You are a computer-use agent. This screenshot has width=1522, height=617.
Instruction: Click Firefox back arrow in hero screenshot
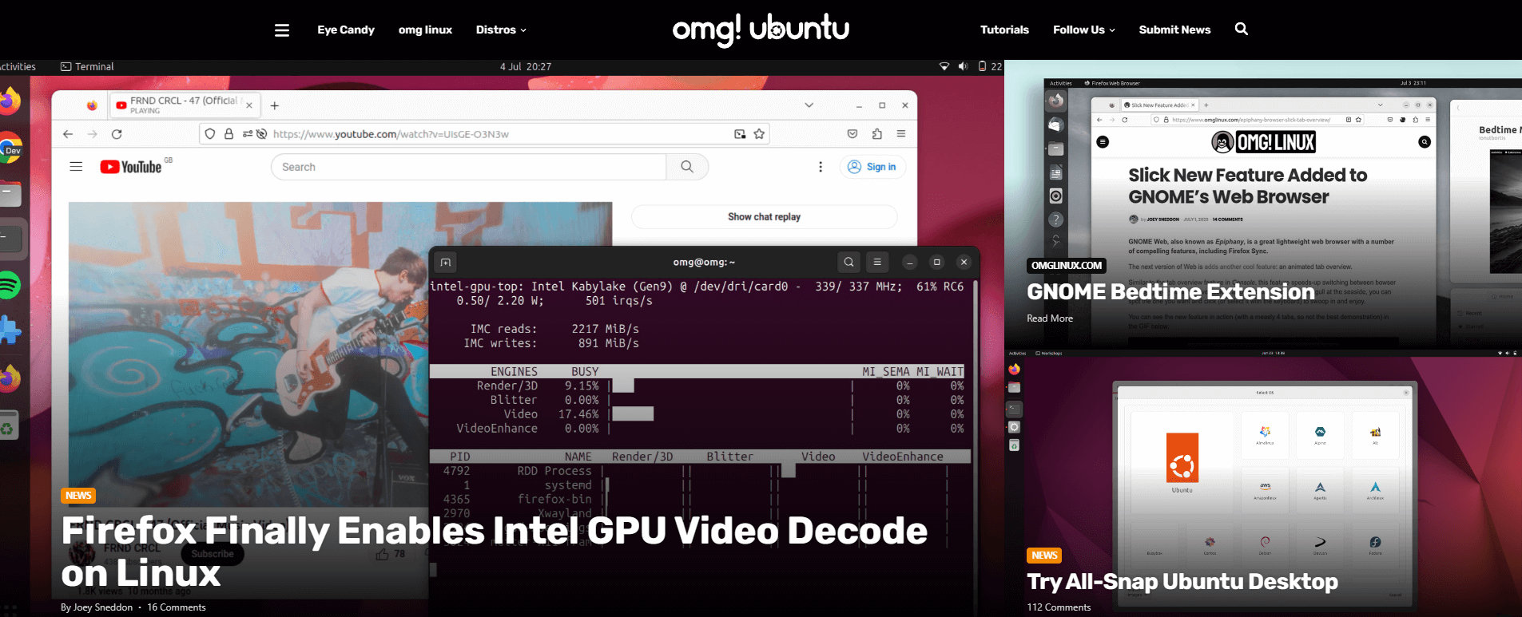pyautogui.click(x=68, y=134)
